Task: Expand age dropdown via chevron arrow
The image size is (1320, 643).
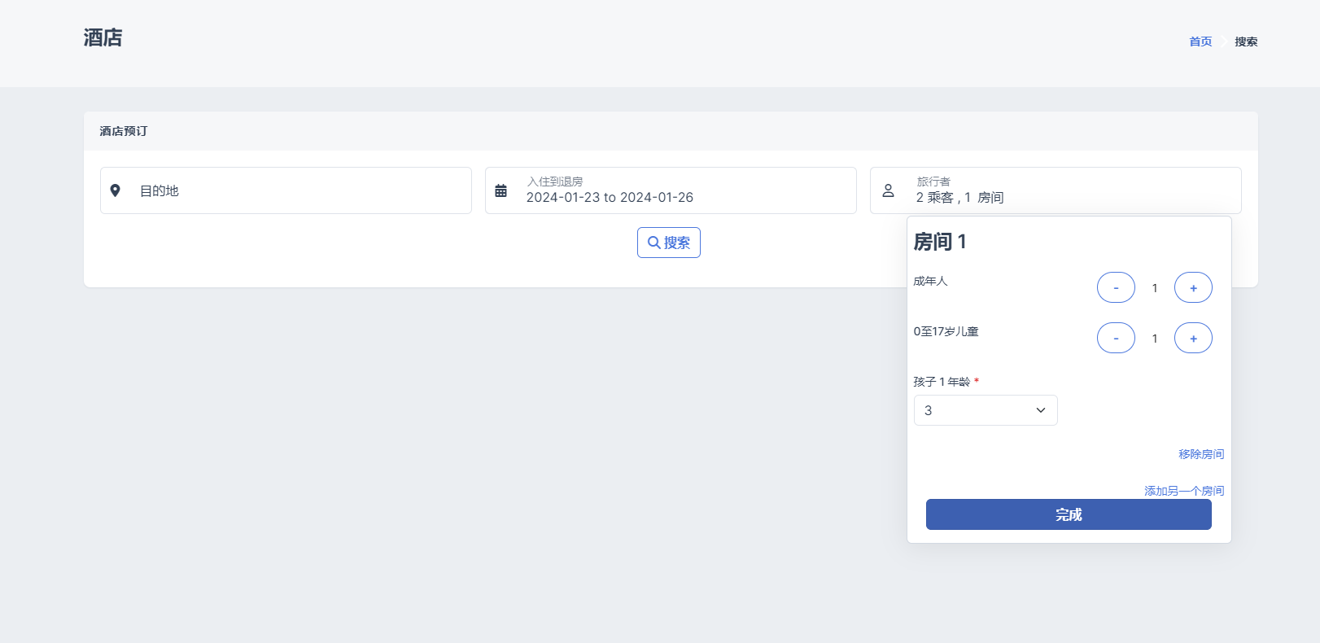Action: [1040, 410]
